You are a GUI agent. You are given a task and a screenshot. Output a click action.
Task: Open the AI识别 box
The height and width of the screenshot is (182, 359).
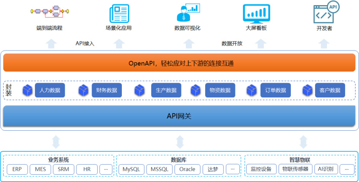coord(326,169)
